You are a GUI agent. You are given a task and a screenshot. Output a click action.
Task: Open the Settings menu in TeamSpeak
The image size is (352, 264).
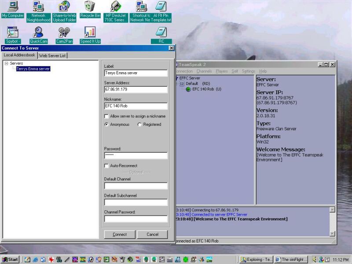click(x=249, y=71)
